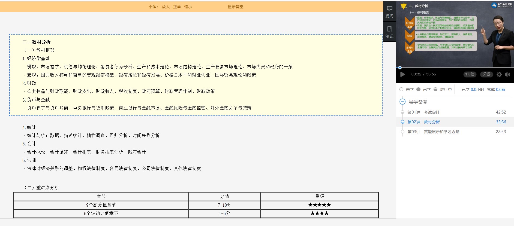Open lesson 第03讲 真题展示和学习方略

click(433, 132)
